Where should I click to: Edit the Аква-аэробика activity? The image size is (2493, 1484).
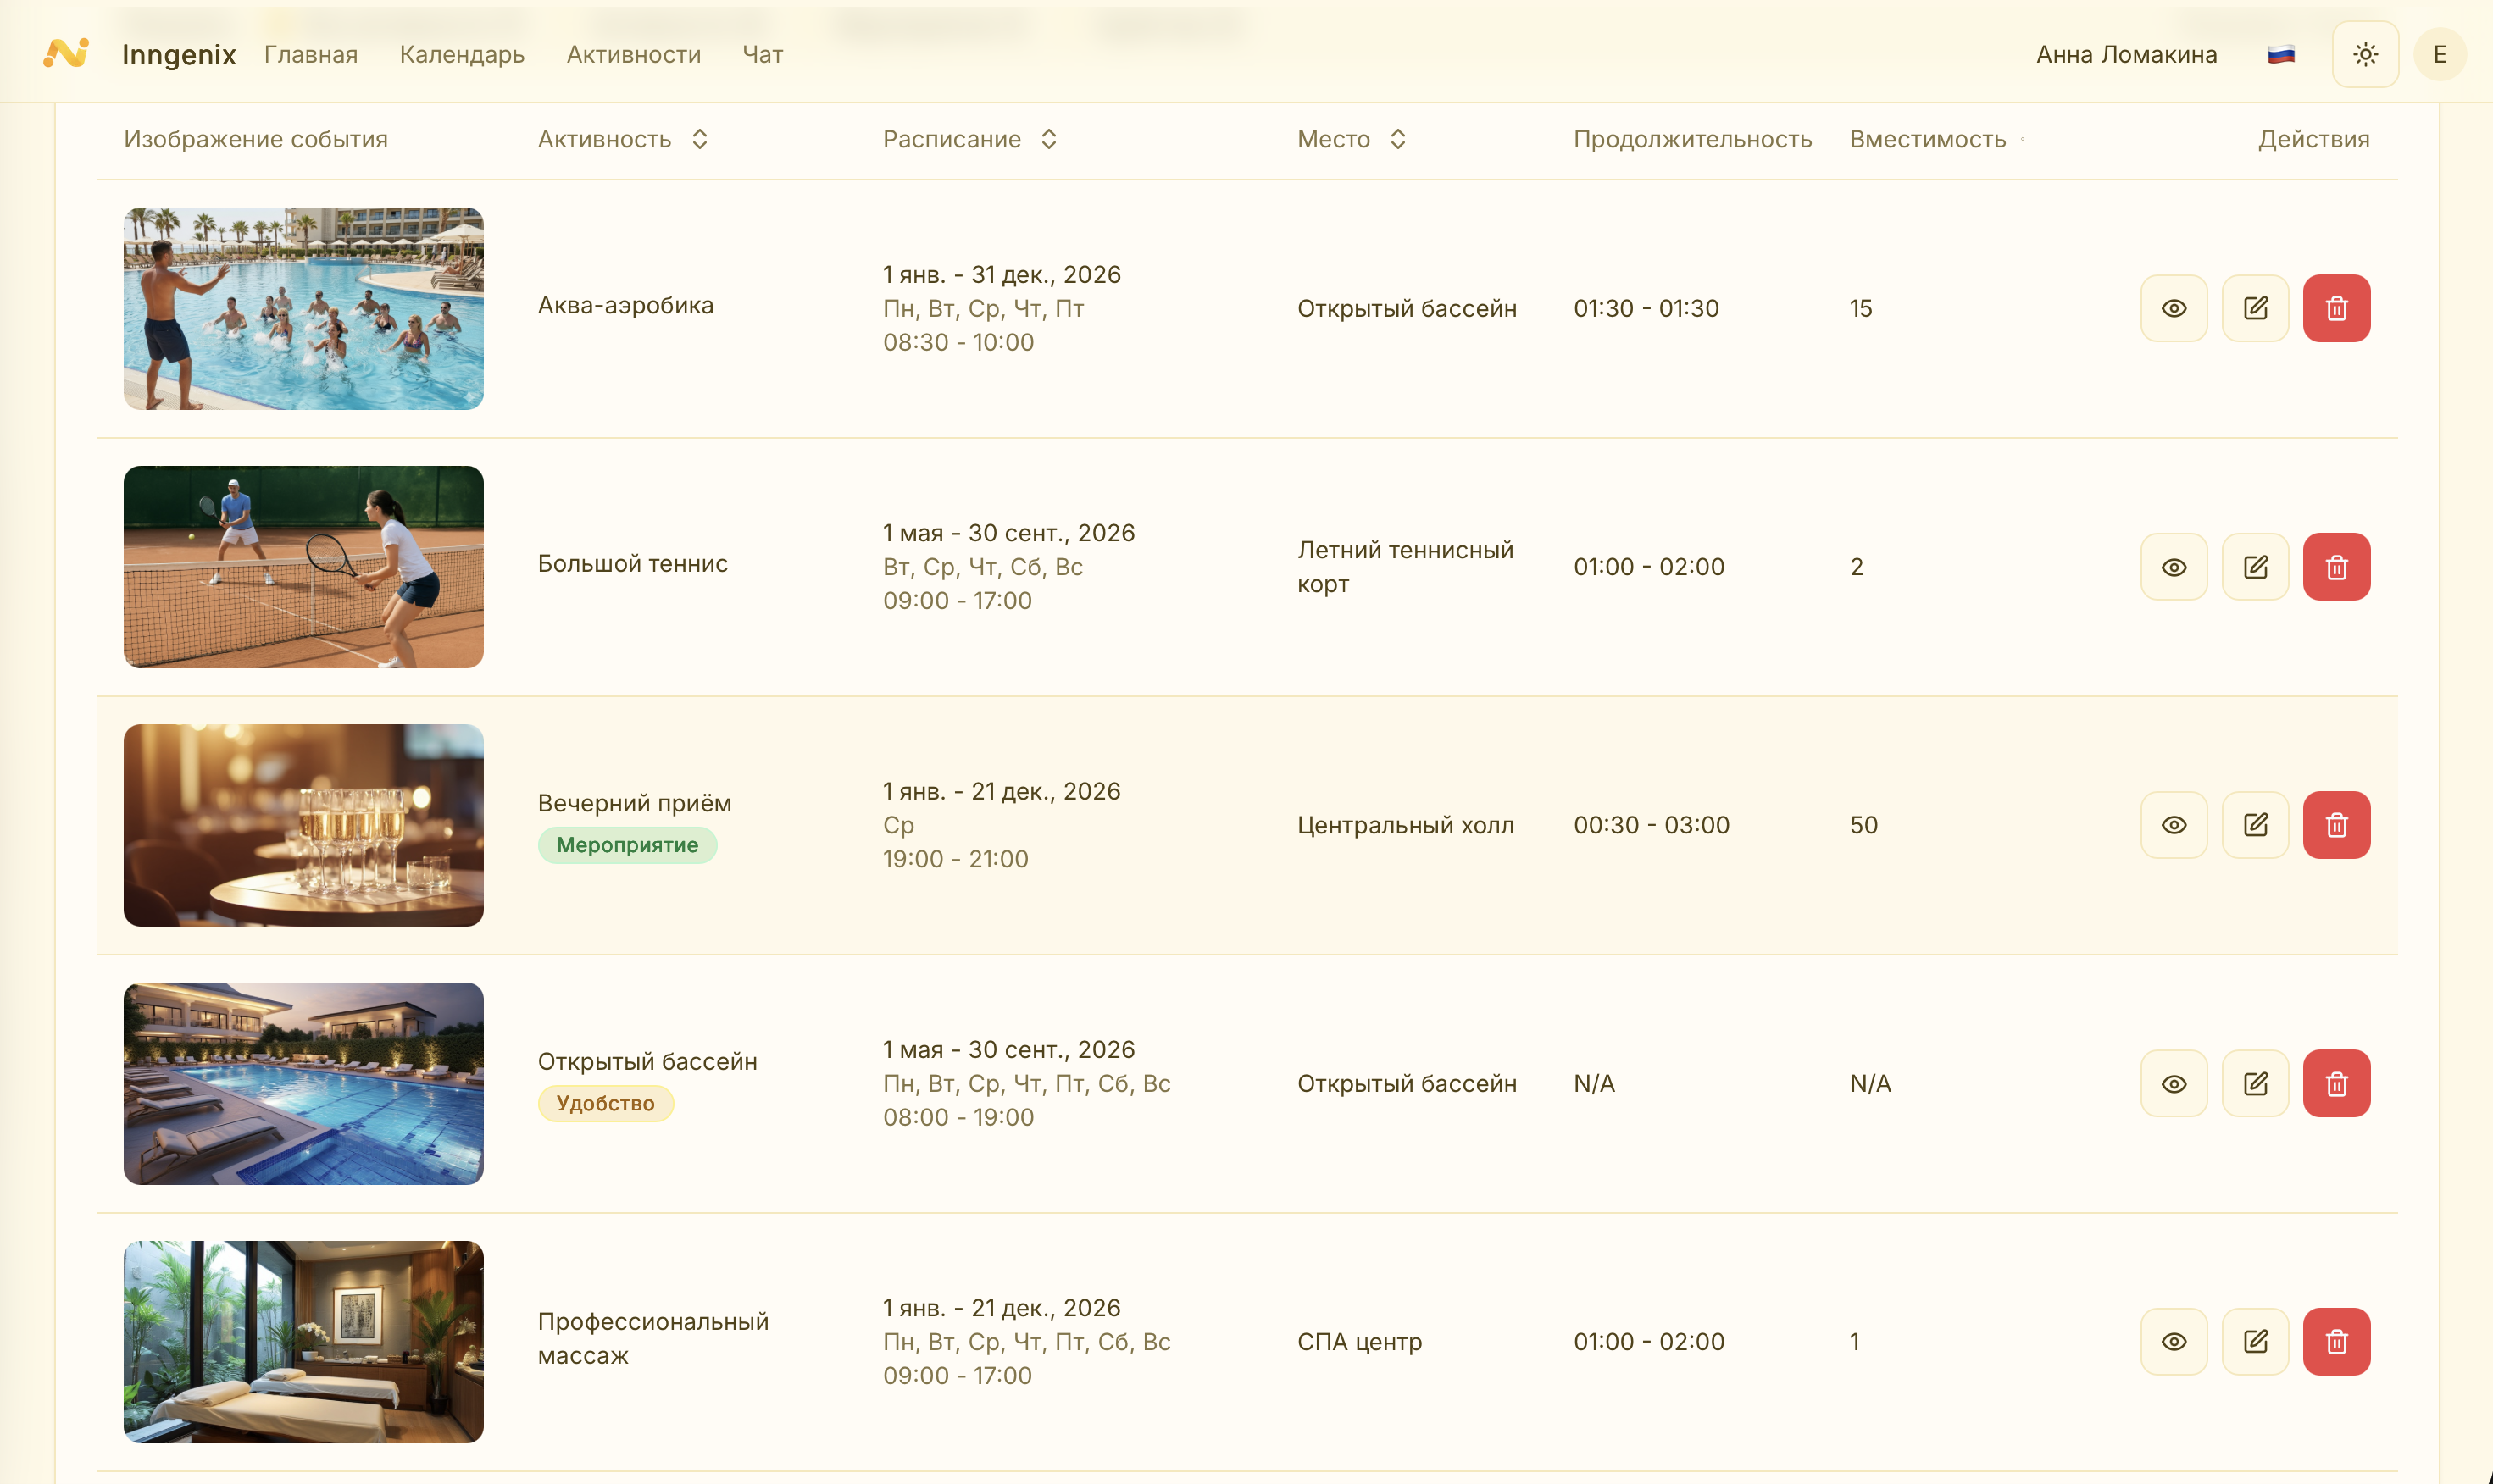[2255, 308]
